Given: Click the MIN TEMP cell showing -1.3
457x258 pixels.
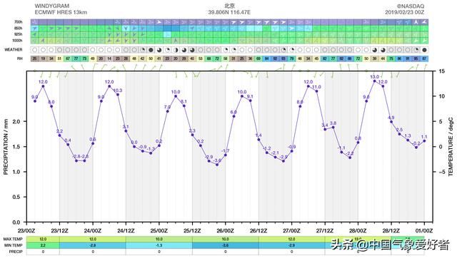Looking at the screenshot, I should point(159,245).
